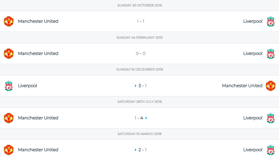This screenshot has width=279, height=160.
Task: Click blue winner arrow beside 2 - 1 score
Action: 136,150
